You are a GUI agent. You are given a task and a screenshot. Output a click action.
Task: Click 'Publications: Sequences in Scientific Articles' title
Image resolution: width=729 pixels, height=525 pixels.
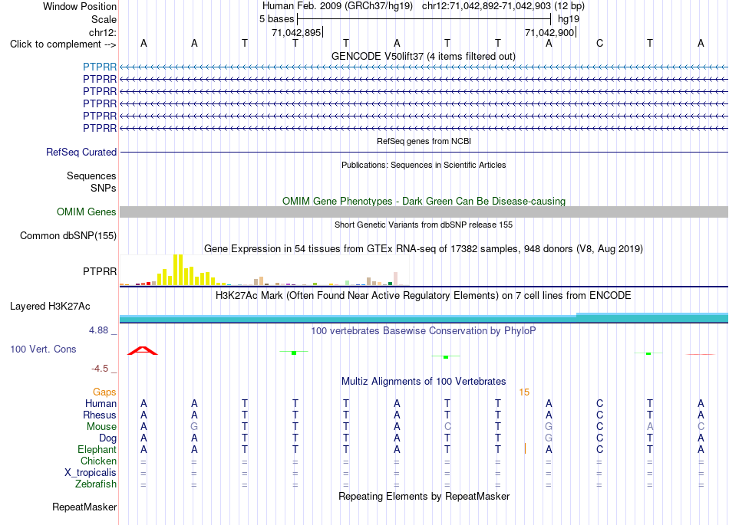pos(424,165)
